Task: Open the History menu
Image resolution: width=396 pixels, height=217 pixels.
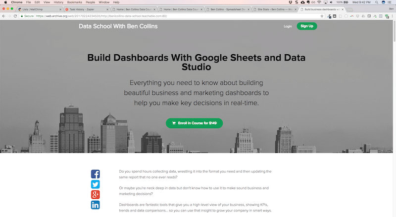Action: (x=58, y=2)
